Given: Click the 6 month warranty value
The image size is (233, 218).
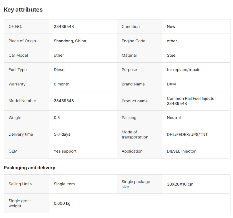Looking at the screenshot, I should tap(62, 84).
